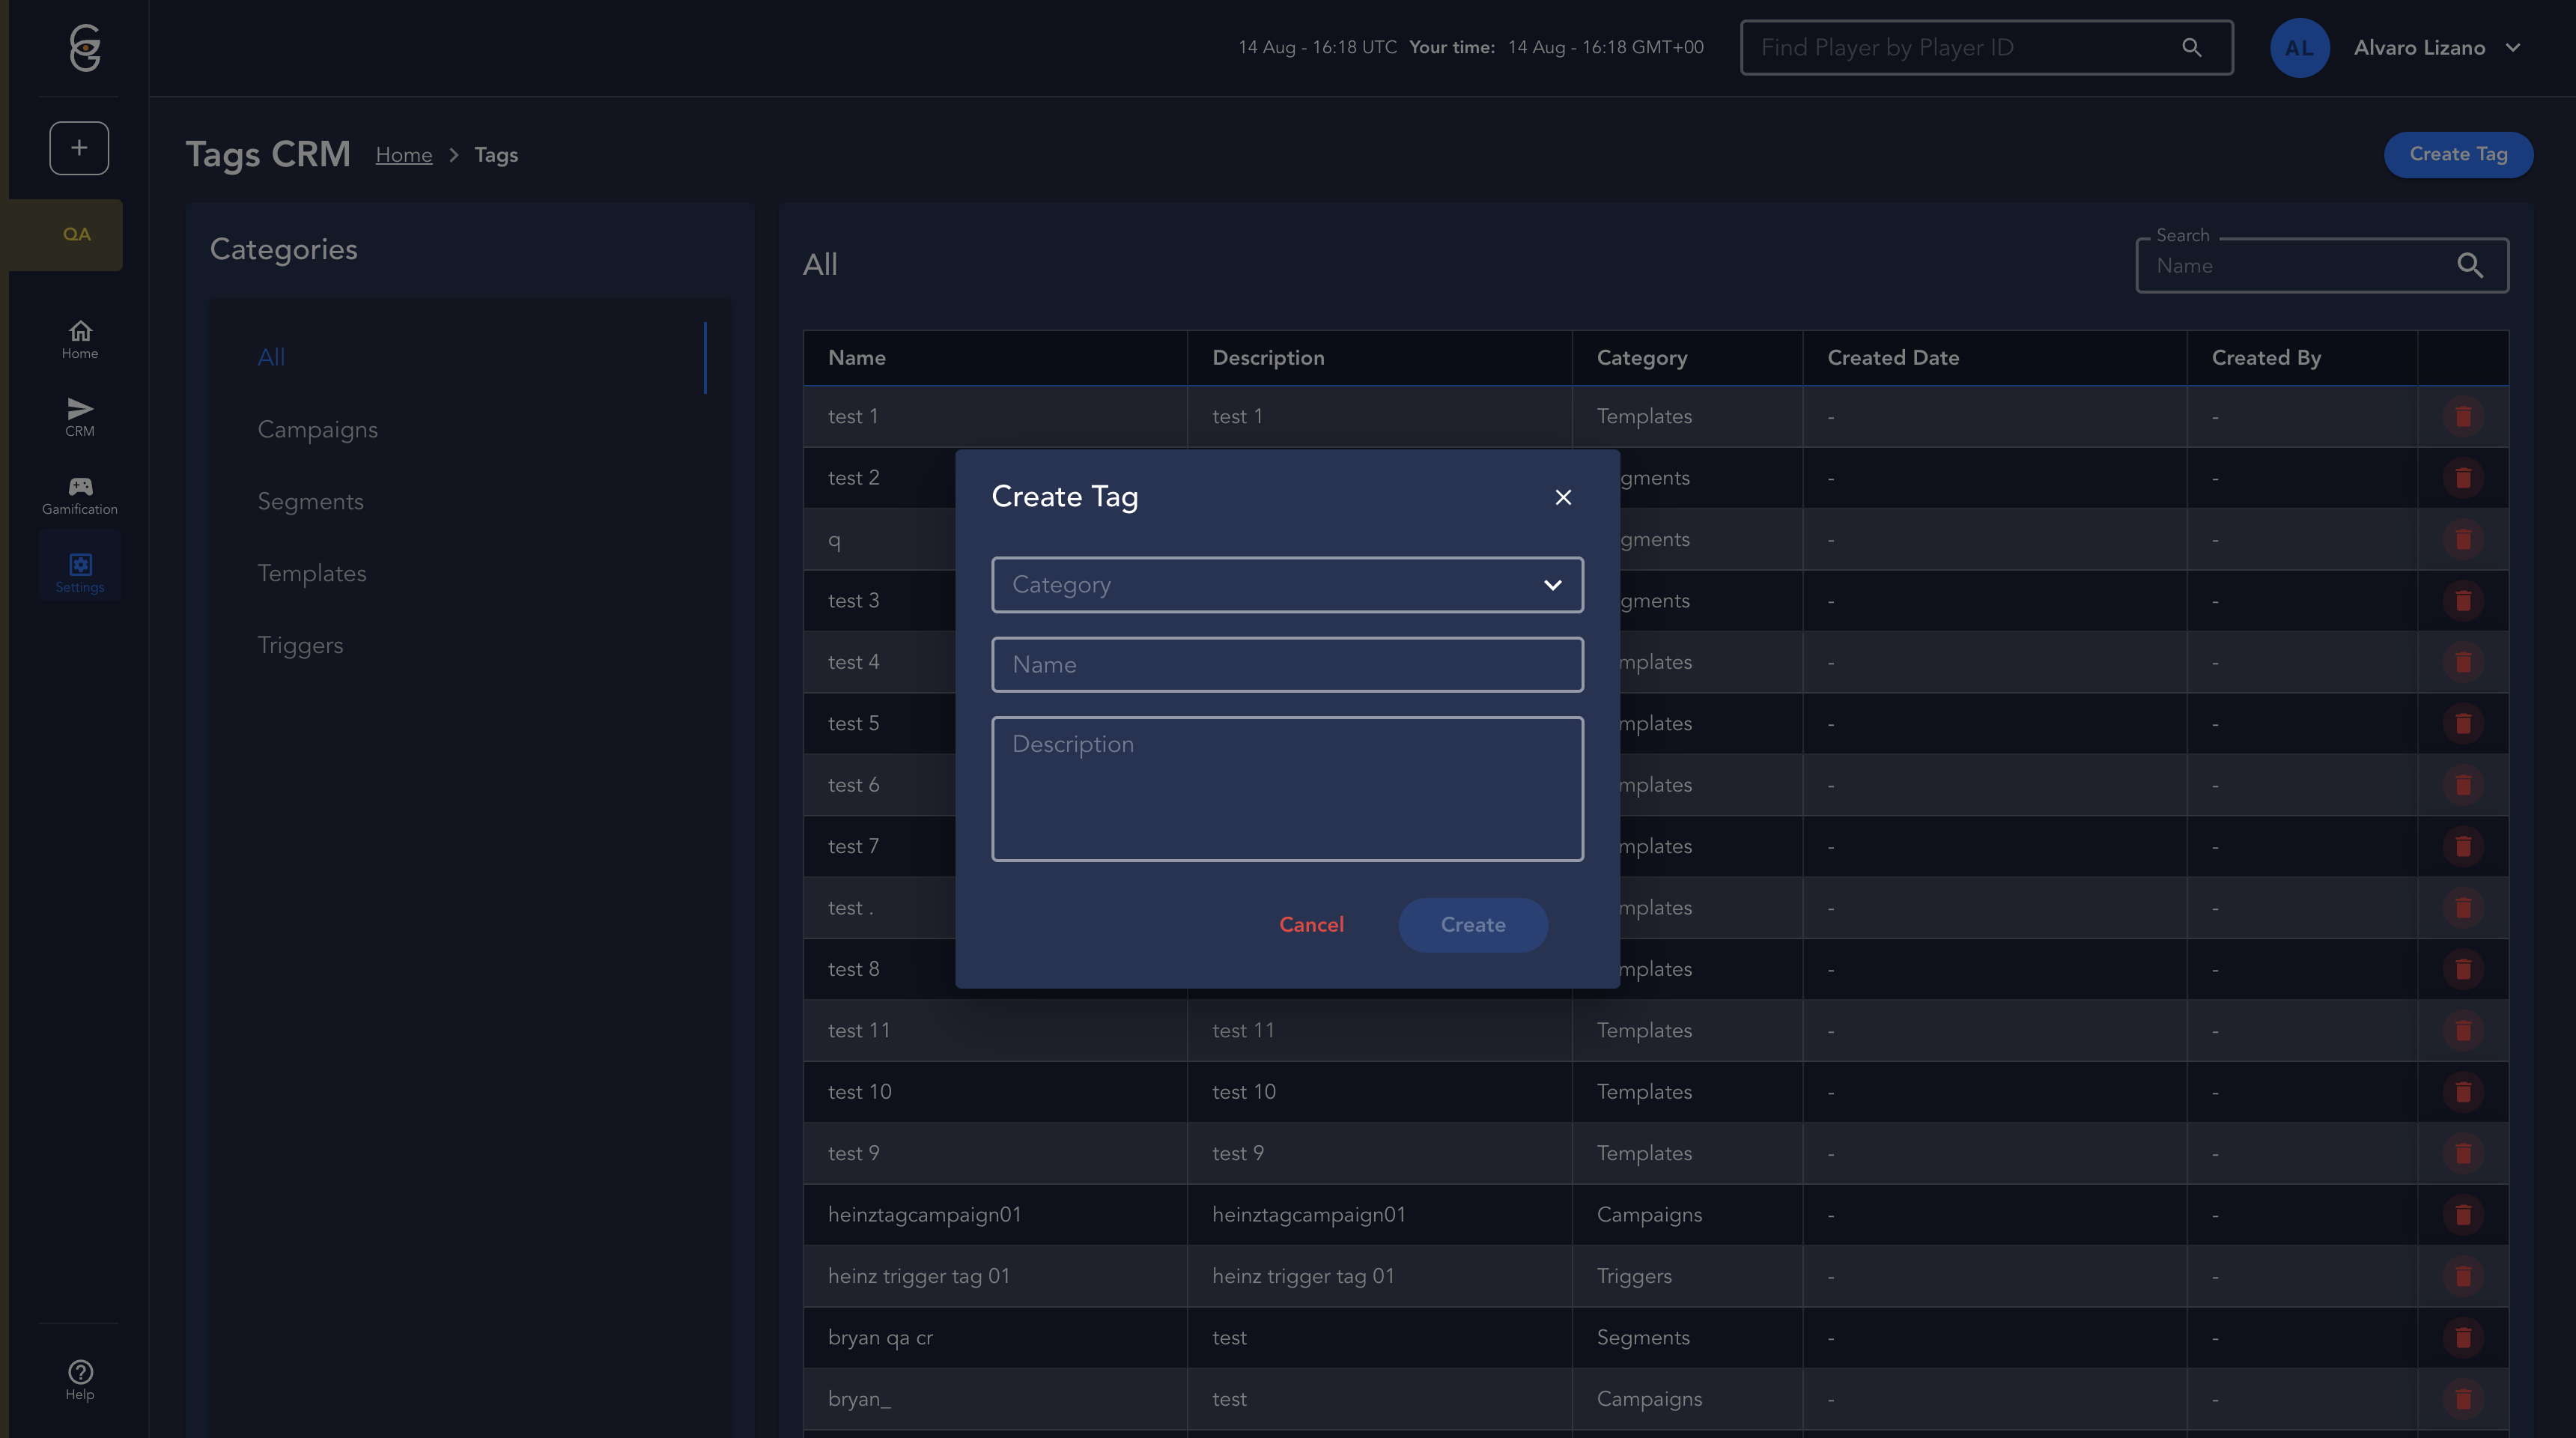Viewport: 2576px width, 1438px height.
Task: Close the Create Tag dialog
Action: coord(1563,497)
